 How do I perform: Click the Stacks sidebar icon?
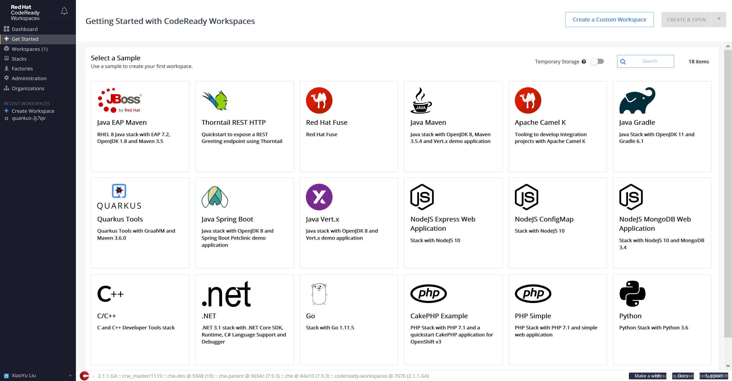[6, 58]
